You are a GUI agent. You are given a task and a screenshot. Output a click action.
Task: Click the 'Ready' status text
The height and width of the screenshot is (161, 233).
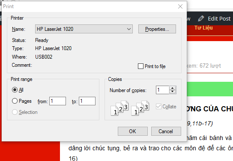[x=42, y=40]
